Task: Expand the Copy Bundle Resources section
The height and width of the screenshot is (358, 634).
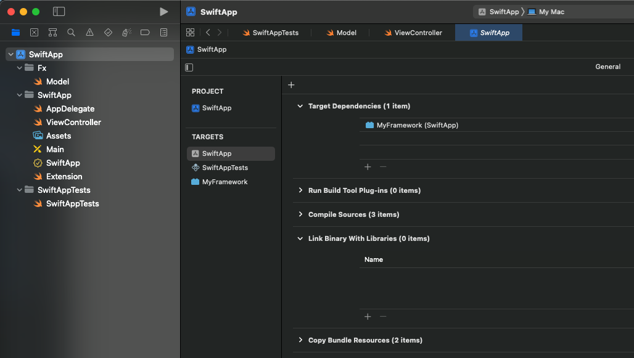Action: 300,340
